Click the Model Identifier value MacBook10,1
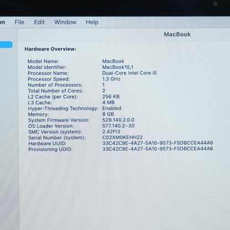Image resolution: width=230 pixels, height=230 pixels. (118, 67)
